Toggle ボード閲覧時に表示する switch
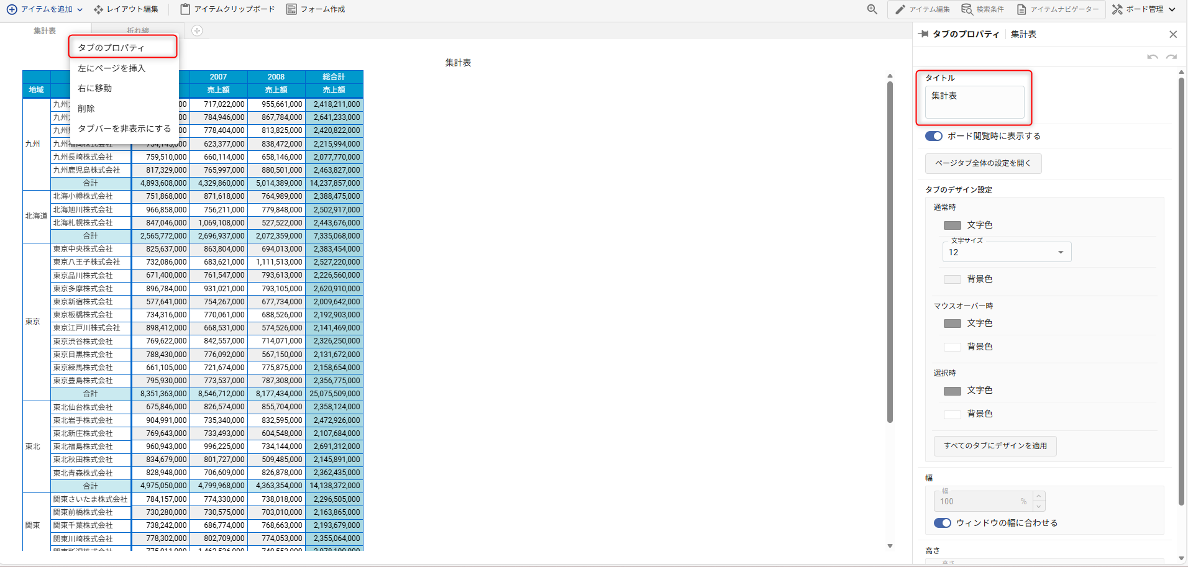 (933, 136)
